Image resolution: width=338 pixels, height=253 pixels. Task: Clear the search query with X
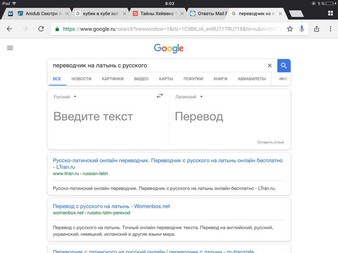[270, 66]
